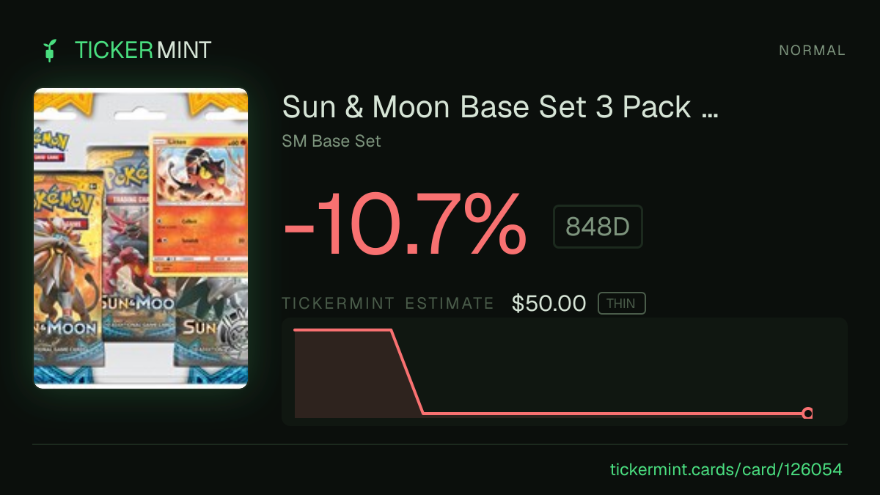Open the SM Base Set subtitle
The width and height of the screenshot is (880, 495).
point(331,141)
